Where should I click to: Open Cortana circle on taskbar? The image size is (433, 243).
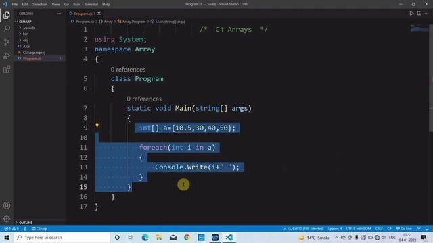coord(117,237)
